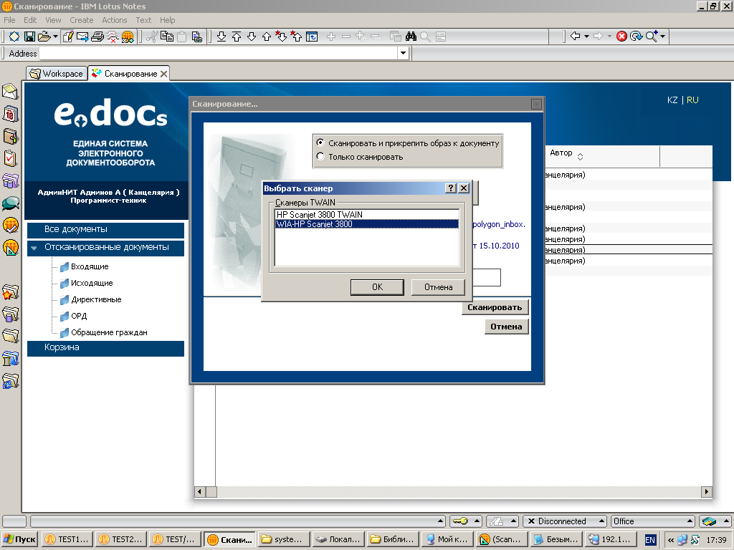Viewport: 734px width, 550px height.
Task: Select 'HP Scanjet 3800 TWAIN' in the scanner list
Action: tap(366, 215)
